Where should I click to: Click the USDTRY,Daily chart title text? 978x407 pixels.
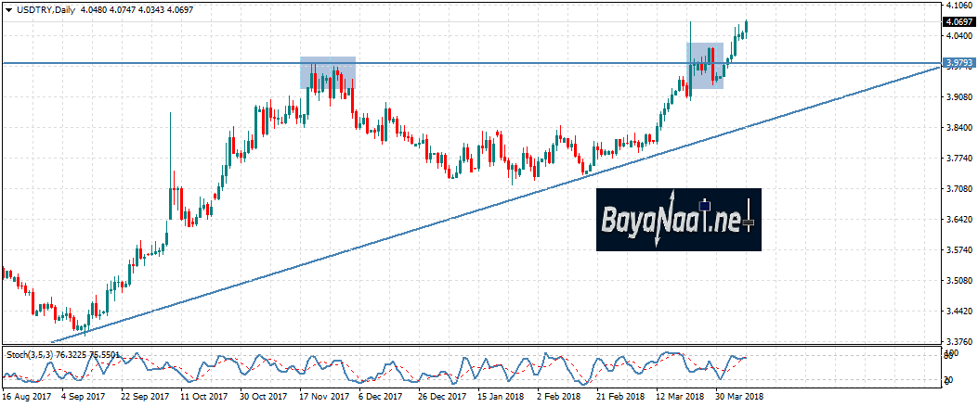pos(43,8)
